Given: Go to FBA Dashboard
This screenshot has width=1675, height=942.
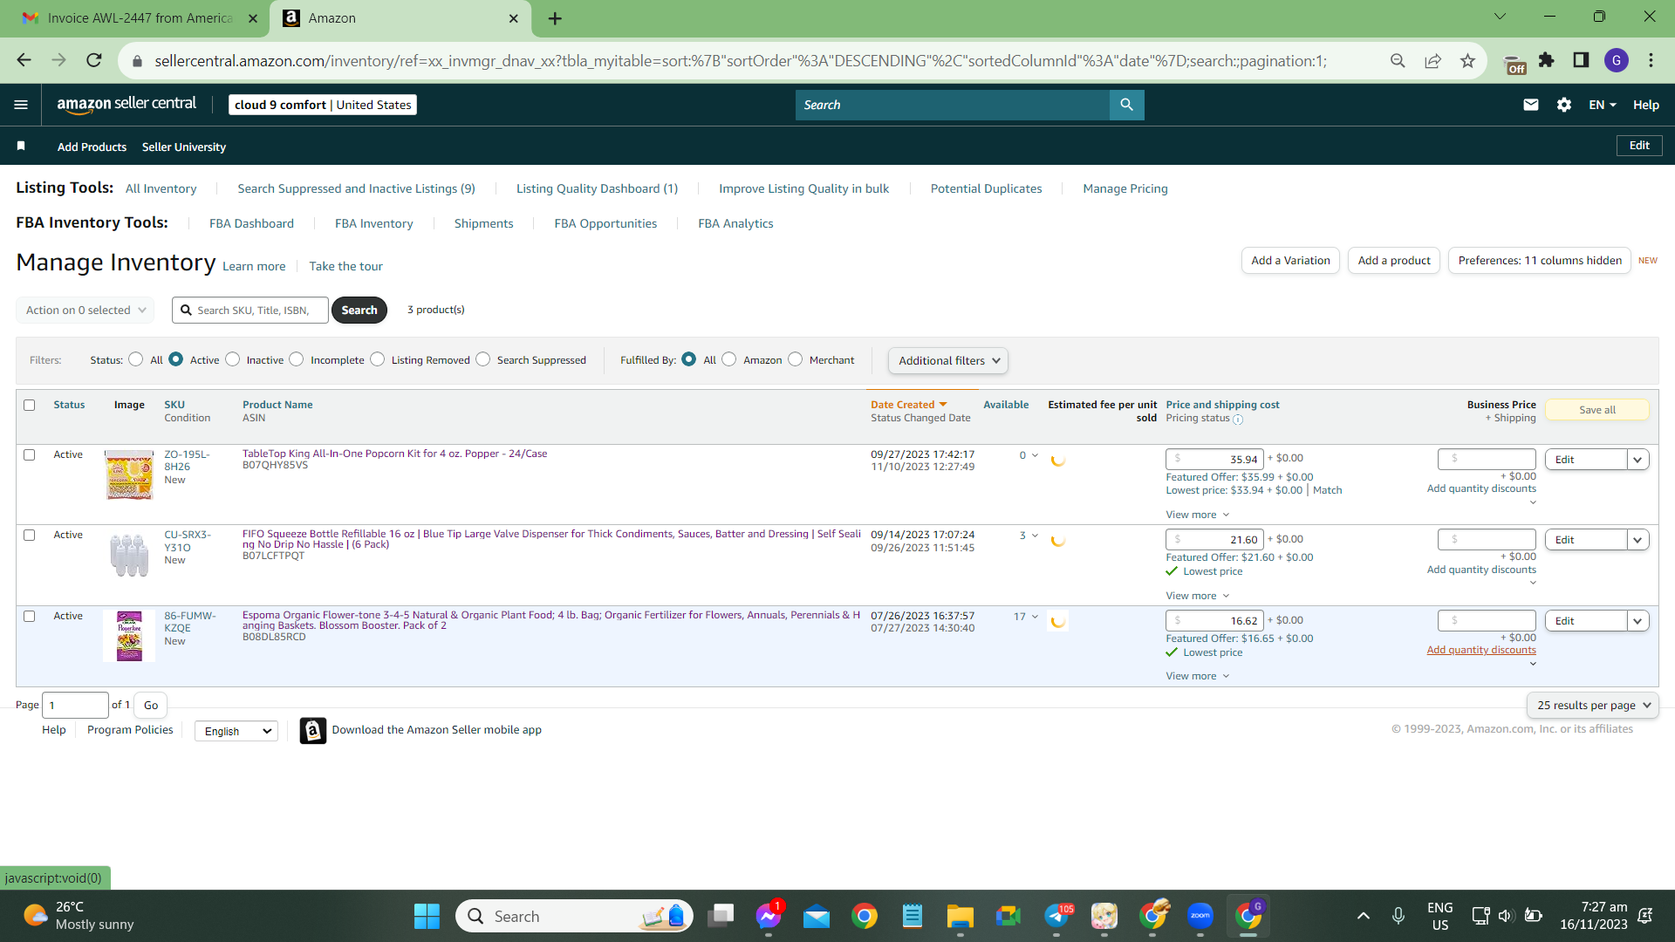Looking at the screenshot, I should tap(251, 223).
